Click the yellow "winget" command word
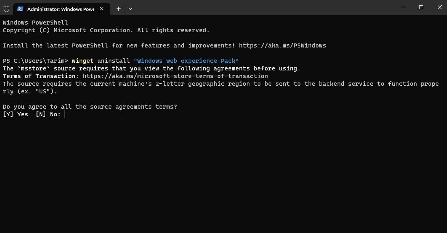 [82, 61]
